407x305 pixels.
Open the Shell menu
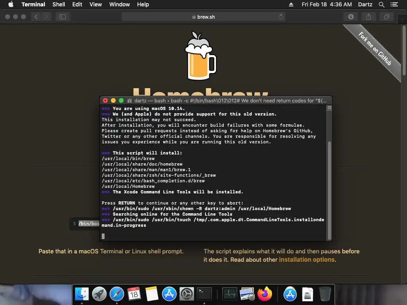(x=59, y=4)
